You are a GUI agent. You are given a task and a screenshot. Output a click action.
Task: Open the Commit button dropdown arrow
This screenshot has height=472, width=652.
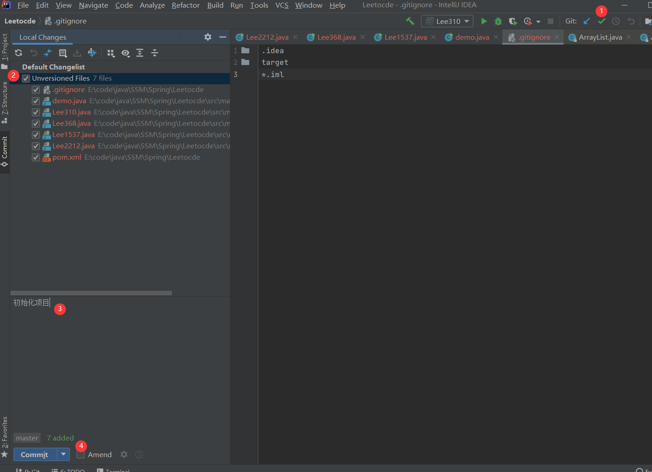(64, 454)
